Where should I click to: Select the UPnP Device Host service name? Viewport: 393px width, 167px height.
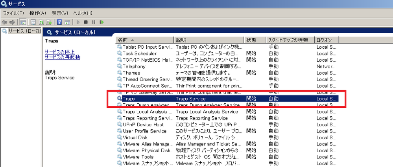coord(143,125)
